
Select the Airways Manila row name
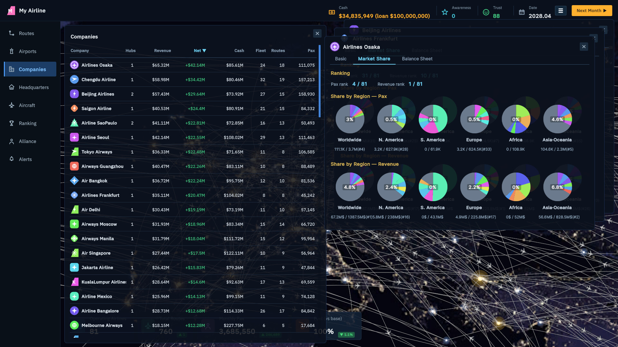pos(98,238)
